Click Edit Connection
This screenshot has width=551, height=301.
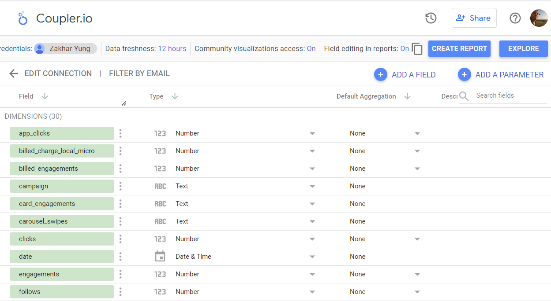(58, 73)
